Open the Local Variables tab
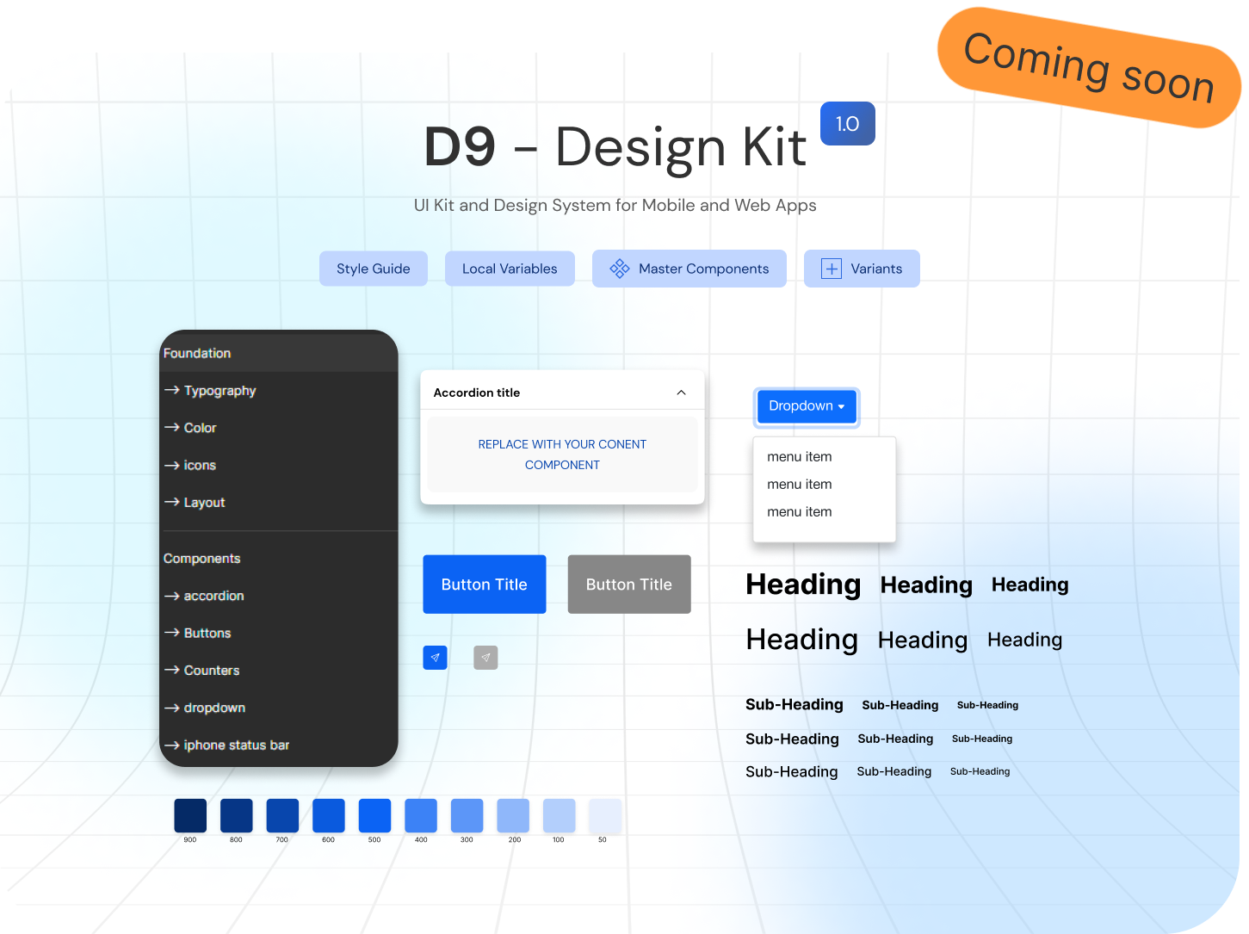 coord(510,269)
